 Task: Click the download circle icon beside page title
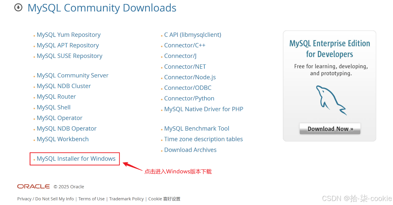pos(18,7)
